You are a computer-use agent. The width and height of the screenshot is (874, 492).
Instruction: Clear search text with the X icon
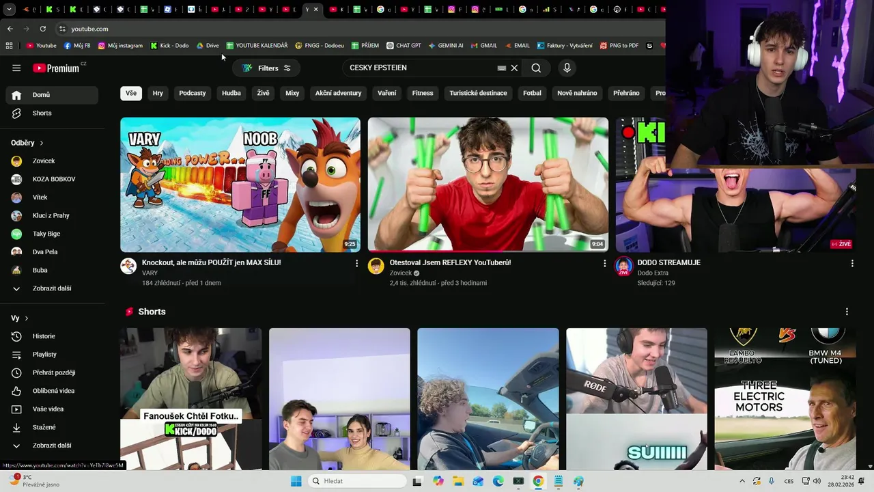coord(515,68)
